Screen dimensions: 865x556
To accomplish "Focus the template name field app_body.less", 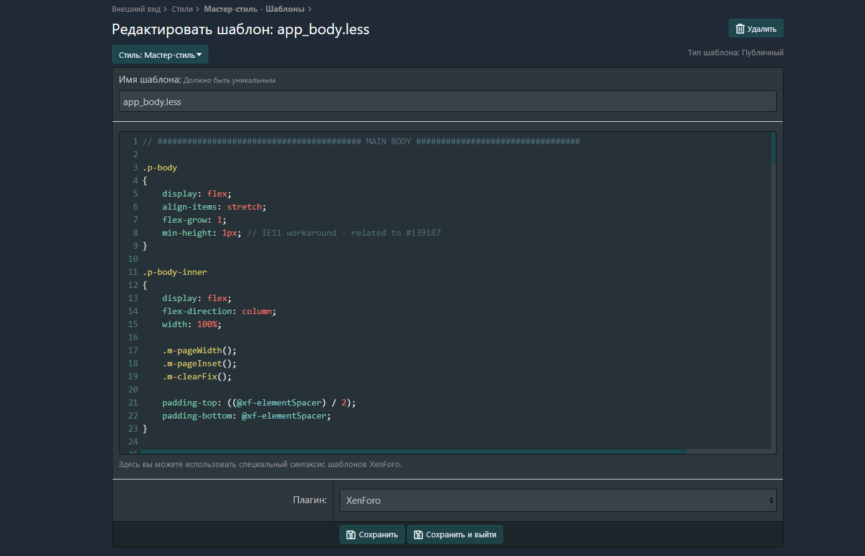I will [x=447, y=101].
